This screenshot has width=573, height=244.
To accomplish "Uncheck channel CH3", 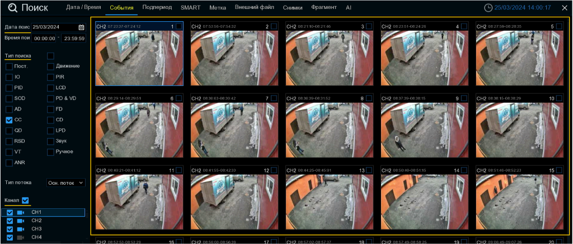I will 10,229.
